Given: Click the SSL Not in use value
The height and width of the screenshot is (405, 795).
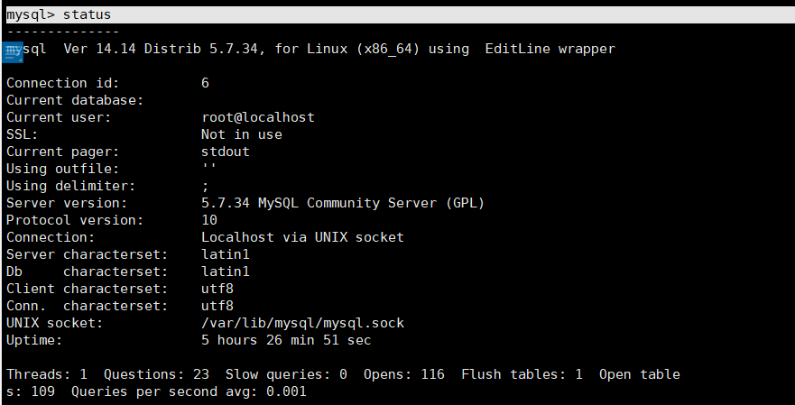Looking at the screenshot, I should 241,134.
